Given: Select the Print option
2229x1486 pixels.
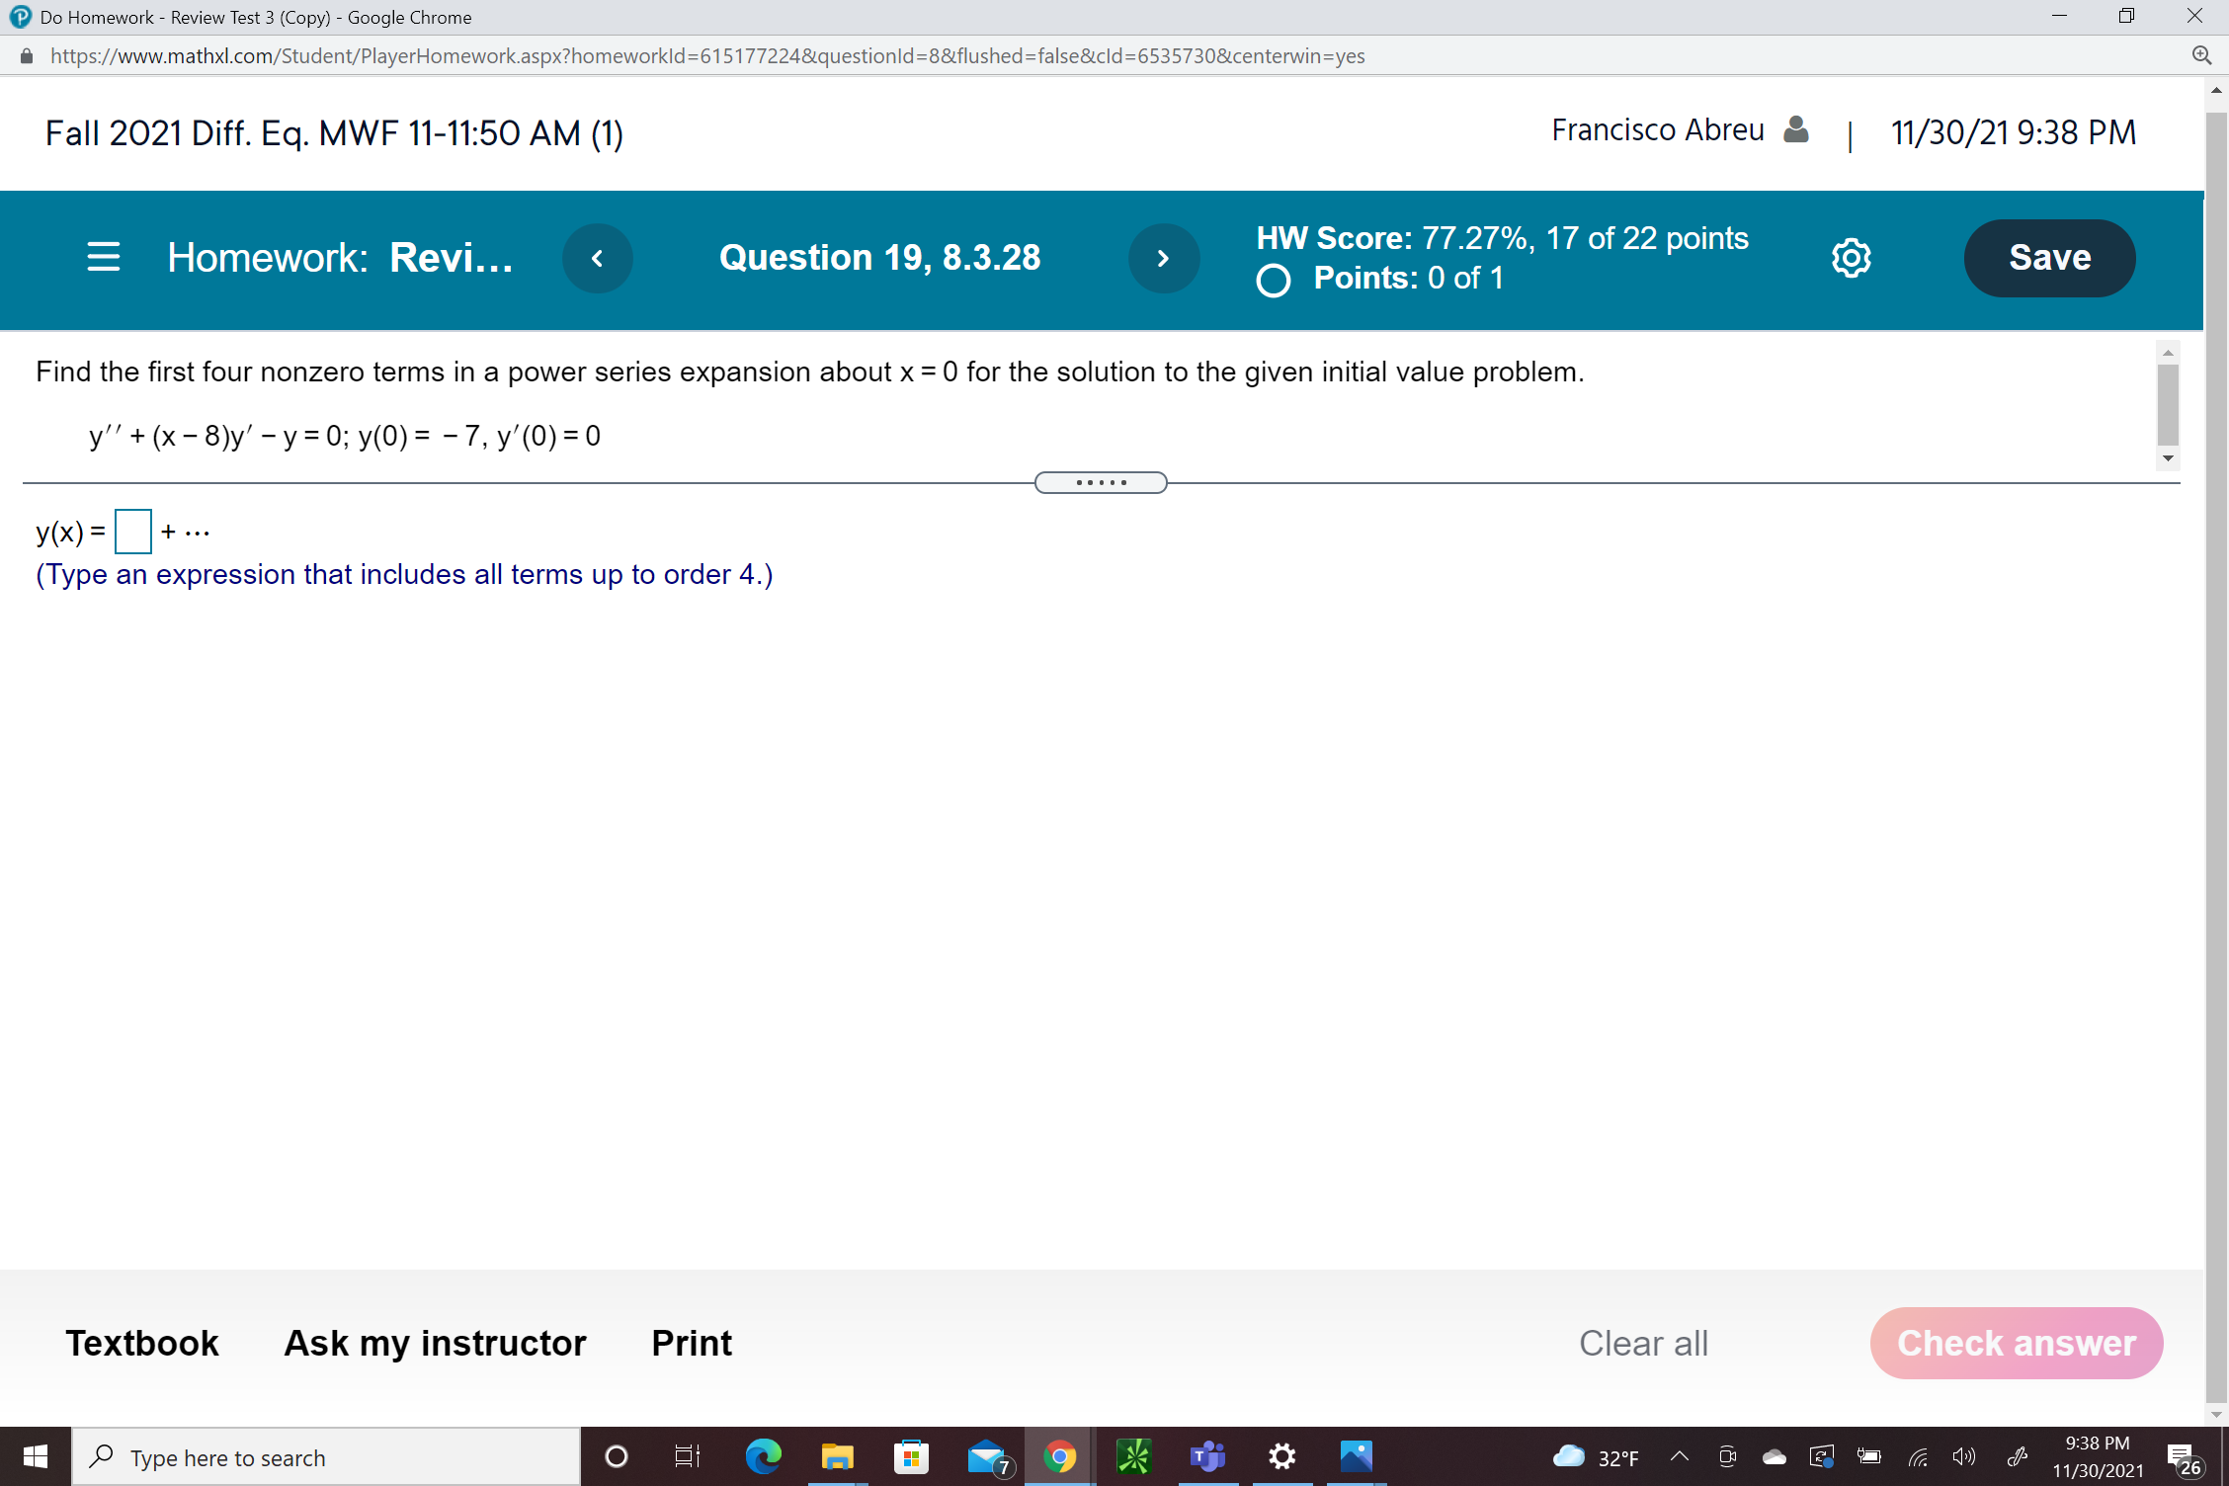Looking at the screenshot, I should 691,1343.
